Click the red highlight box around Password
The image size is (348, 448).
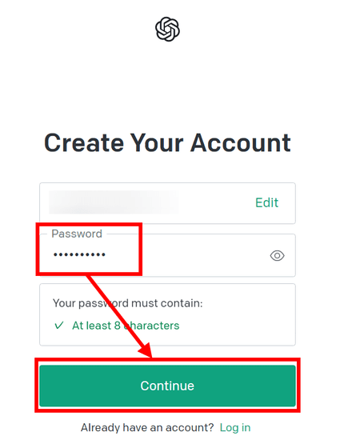coord(89,250)
